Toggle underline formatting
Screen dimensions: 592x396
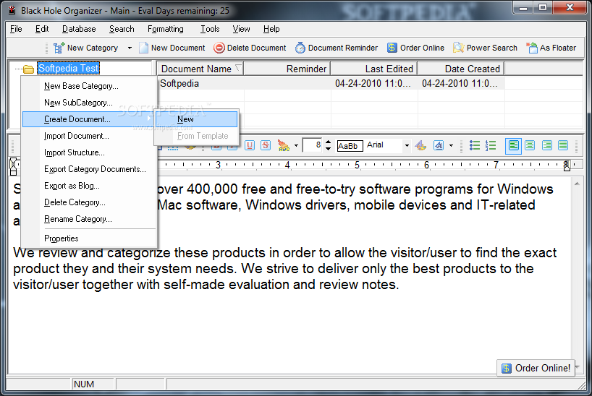tap(250, 145)
